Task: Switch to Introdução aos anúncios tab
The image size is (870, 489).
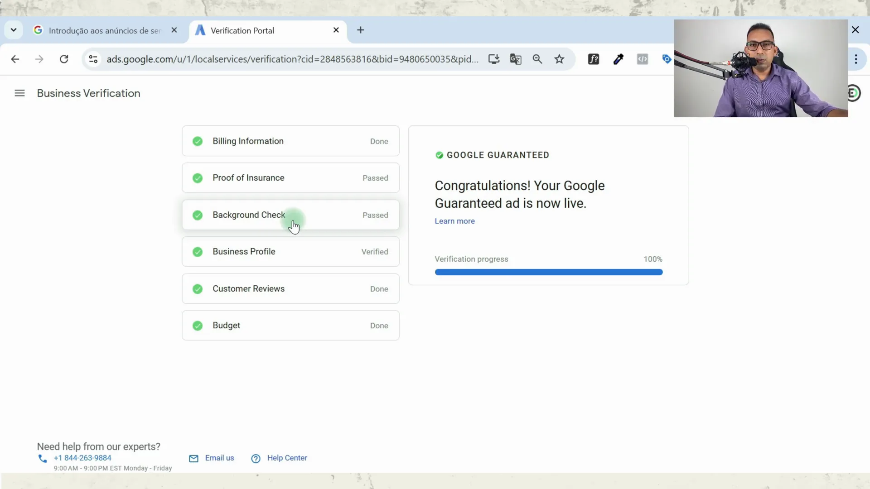Action: pos(106,31)
